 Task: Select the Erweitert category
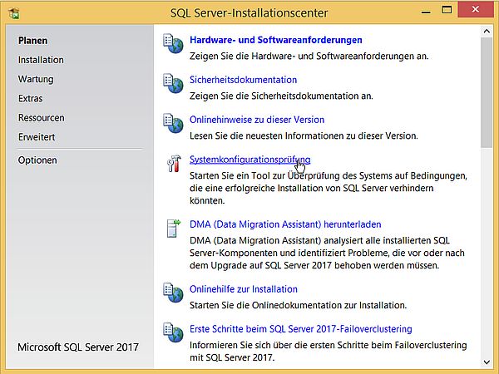pyautogui.click(x=37, y=137)
